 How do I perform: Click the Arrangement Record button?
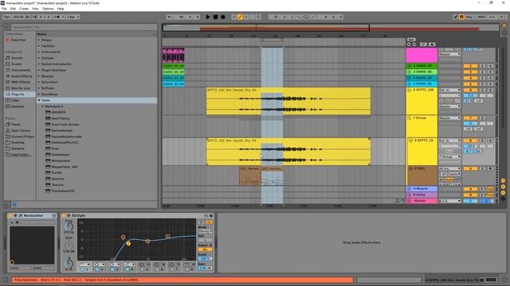point(223,17)
